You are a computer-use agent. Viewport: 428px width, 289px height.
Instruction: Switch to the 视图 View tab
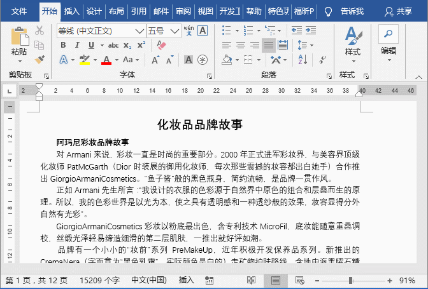click(x=205, y=11)
